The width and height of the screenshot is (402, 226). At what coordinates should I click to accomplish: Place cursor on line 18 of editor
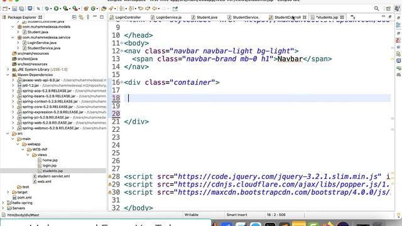click(x=257, y=98)
